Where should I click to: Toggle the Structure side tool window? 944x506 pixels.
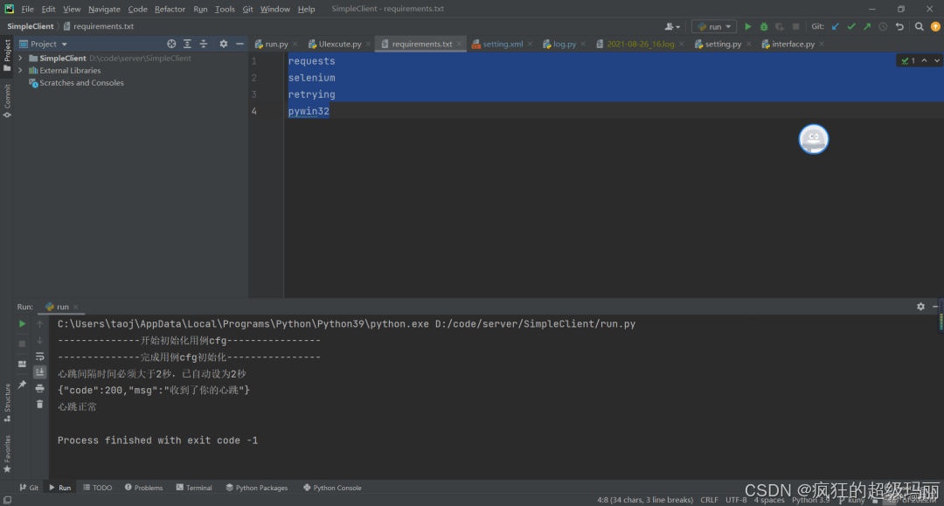pos(7,403)
